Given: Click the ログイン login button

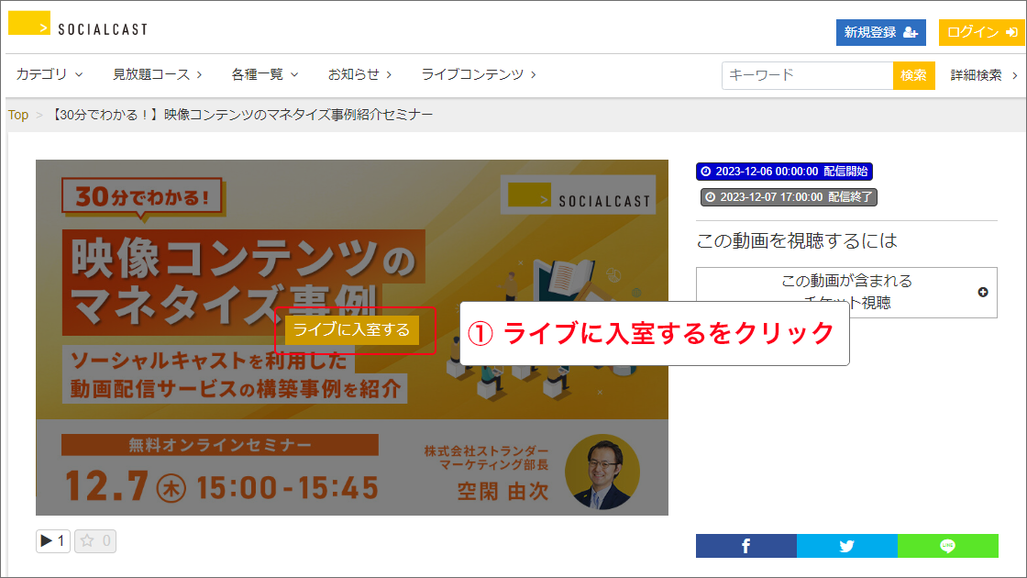Looking at the screenshot, I should click(x=981, y=32).
